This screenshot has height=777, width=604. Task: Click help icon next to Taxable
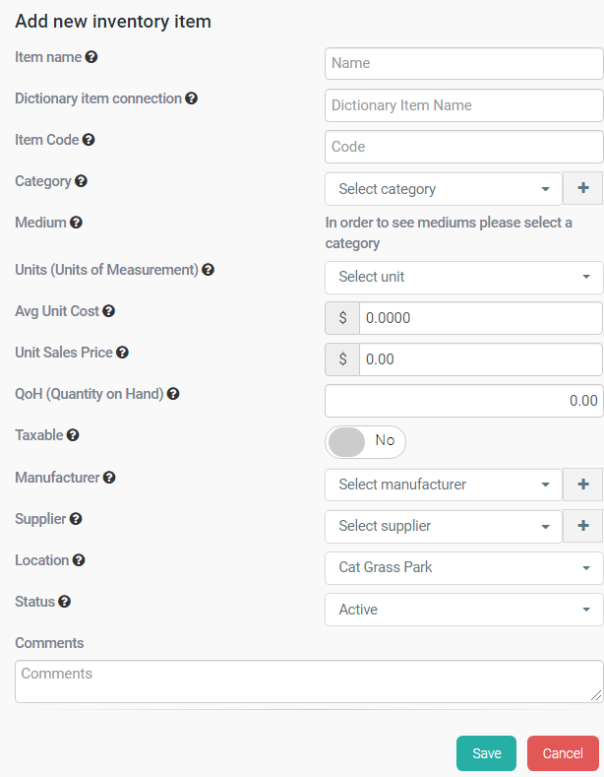73,434
